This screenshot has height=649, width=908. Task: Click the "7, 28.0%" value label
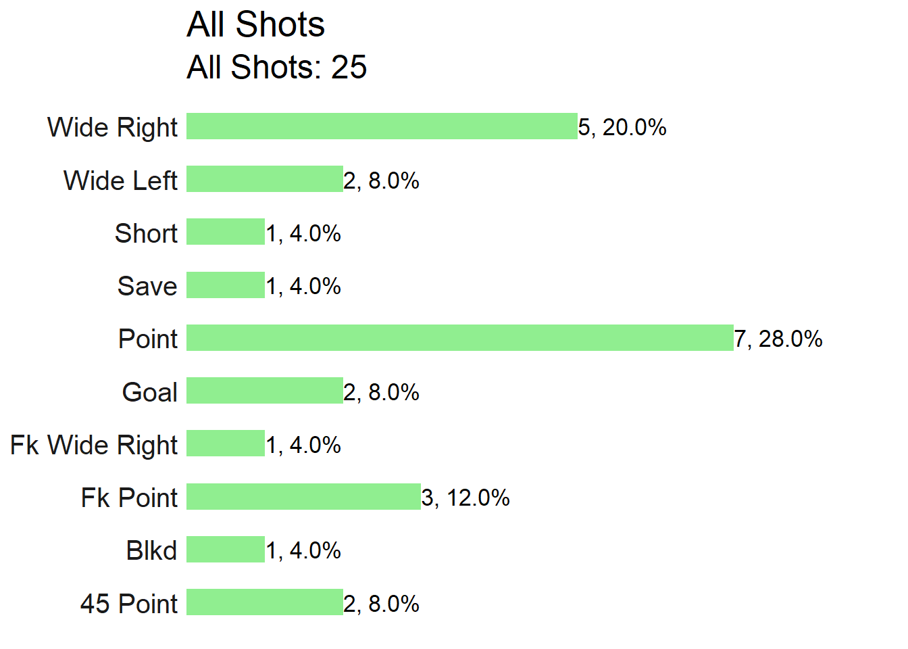778,339
